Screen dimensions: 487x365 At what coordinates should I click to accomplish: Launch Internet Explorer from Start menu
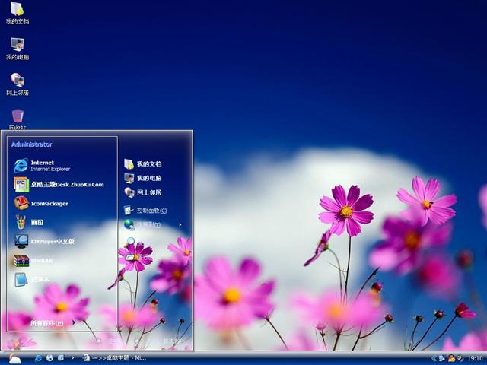(x=43, y=166)
